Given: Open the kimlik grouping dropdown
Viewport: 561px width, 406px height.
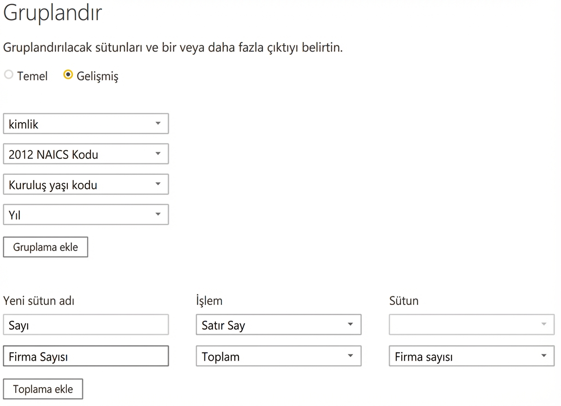Looking at the screenshot, I should tap(86, 124).
